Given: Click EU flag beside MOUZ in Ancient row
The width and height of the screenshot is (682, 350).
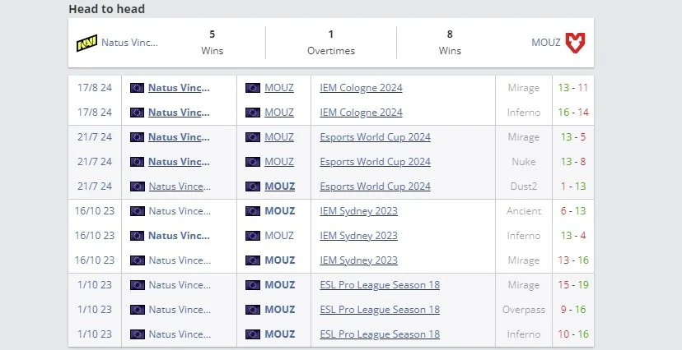Looking at the screenshot, I should (253, 211).
